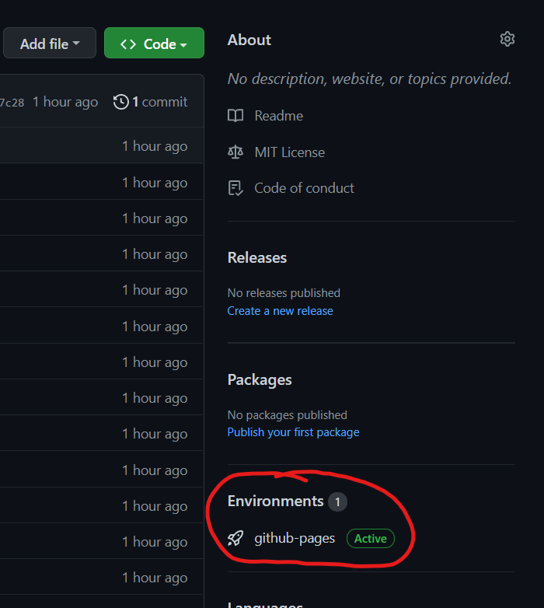The height and width of the screenshot is (608, 544).
Task: Open the green Code dropdown
Action: pos(154,43)
